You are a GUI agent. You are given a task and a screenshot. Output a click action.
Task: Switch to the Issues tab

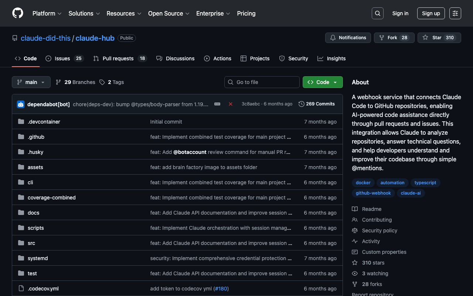64,58
